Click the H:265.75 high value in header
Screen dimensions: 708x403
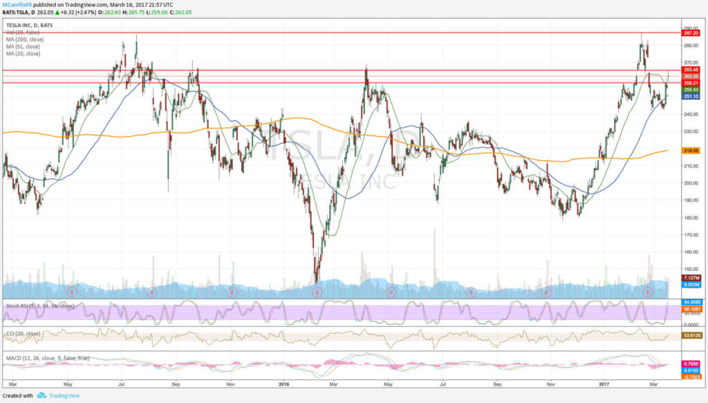tap(133, 12)
